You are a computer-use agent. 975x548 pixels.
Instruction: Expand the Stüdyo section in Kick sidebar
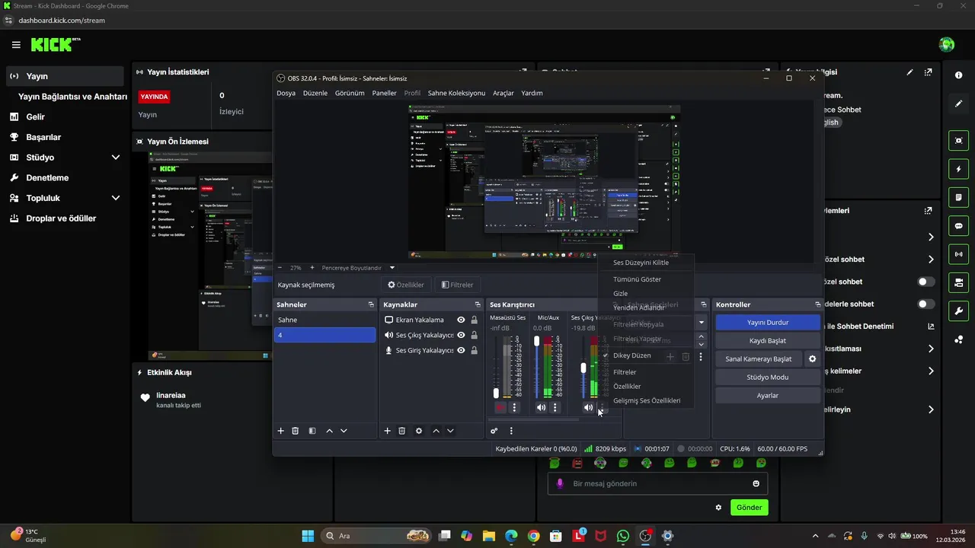(x=116, y=158)
